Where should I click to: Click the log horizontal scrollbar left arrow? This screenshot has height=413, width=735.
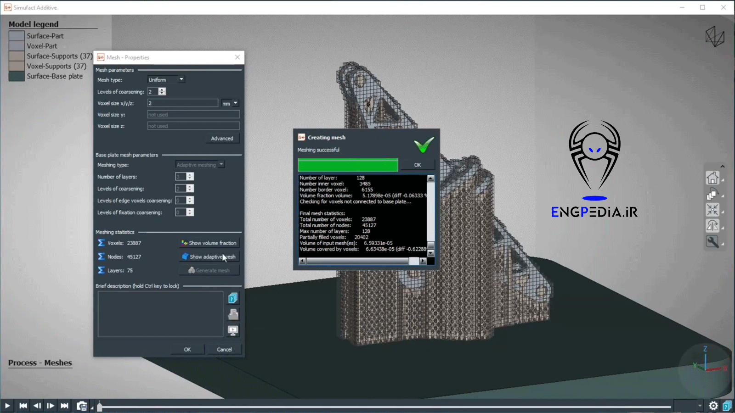pos(302,261)
